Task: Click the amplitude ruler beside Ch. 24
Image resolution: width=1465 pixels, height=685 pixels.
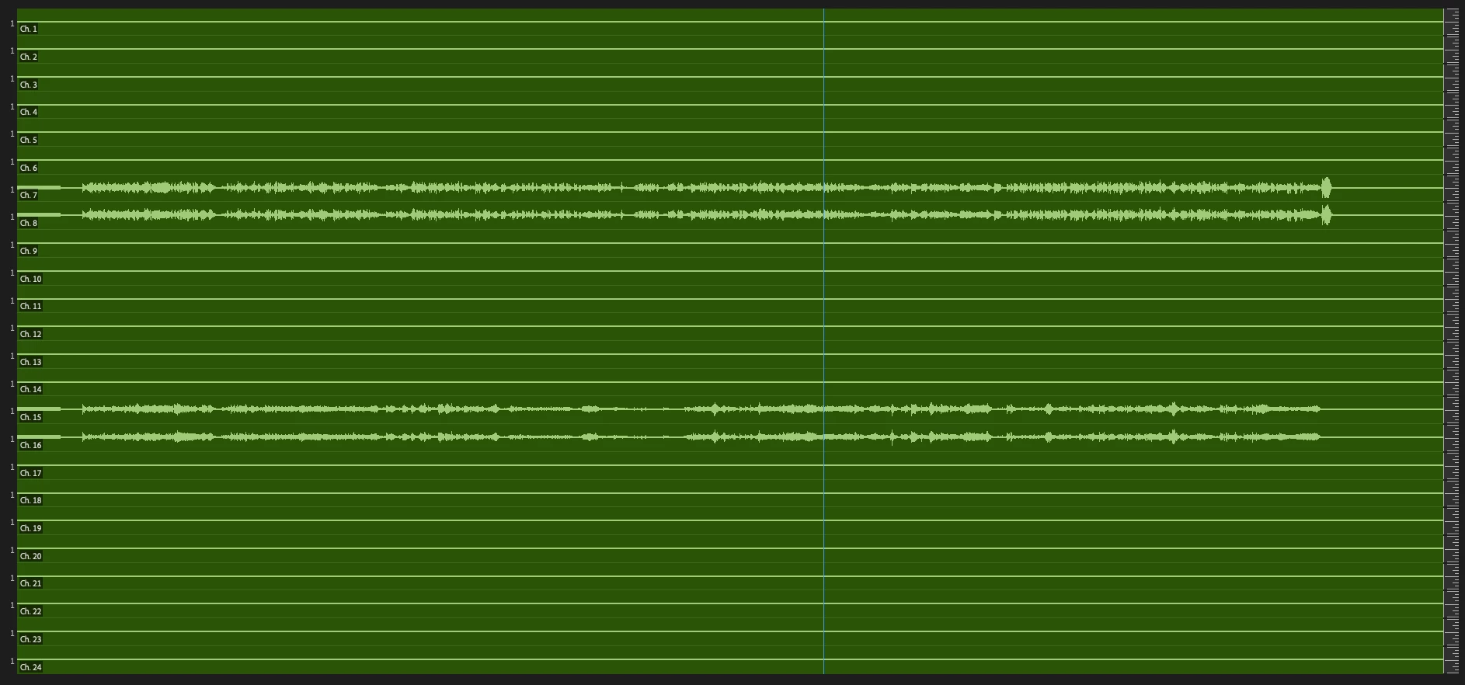Action: click(1452, 660)
